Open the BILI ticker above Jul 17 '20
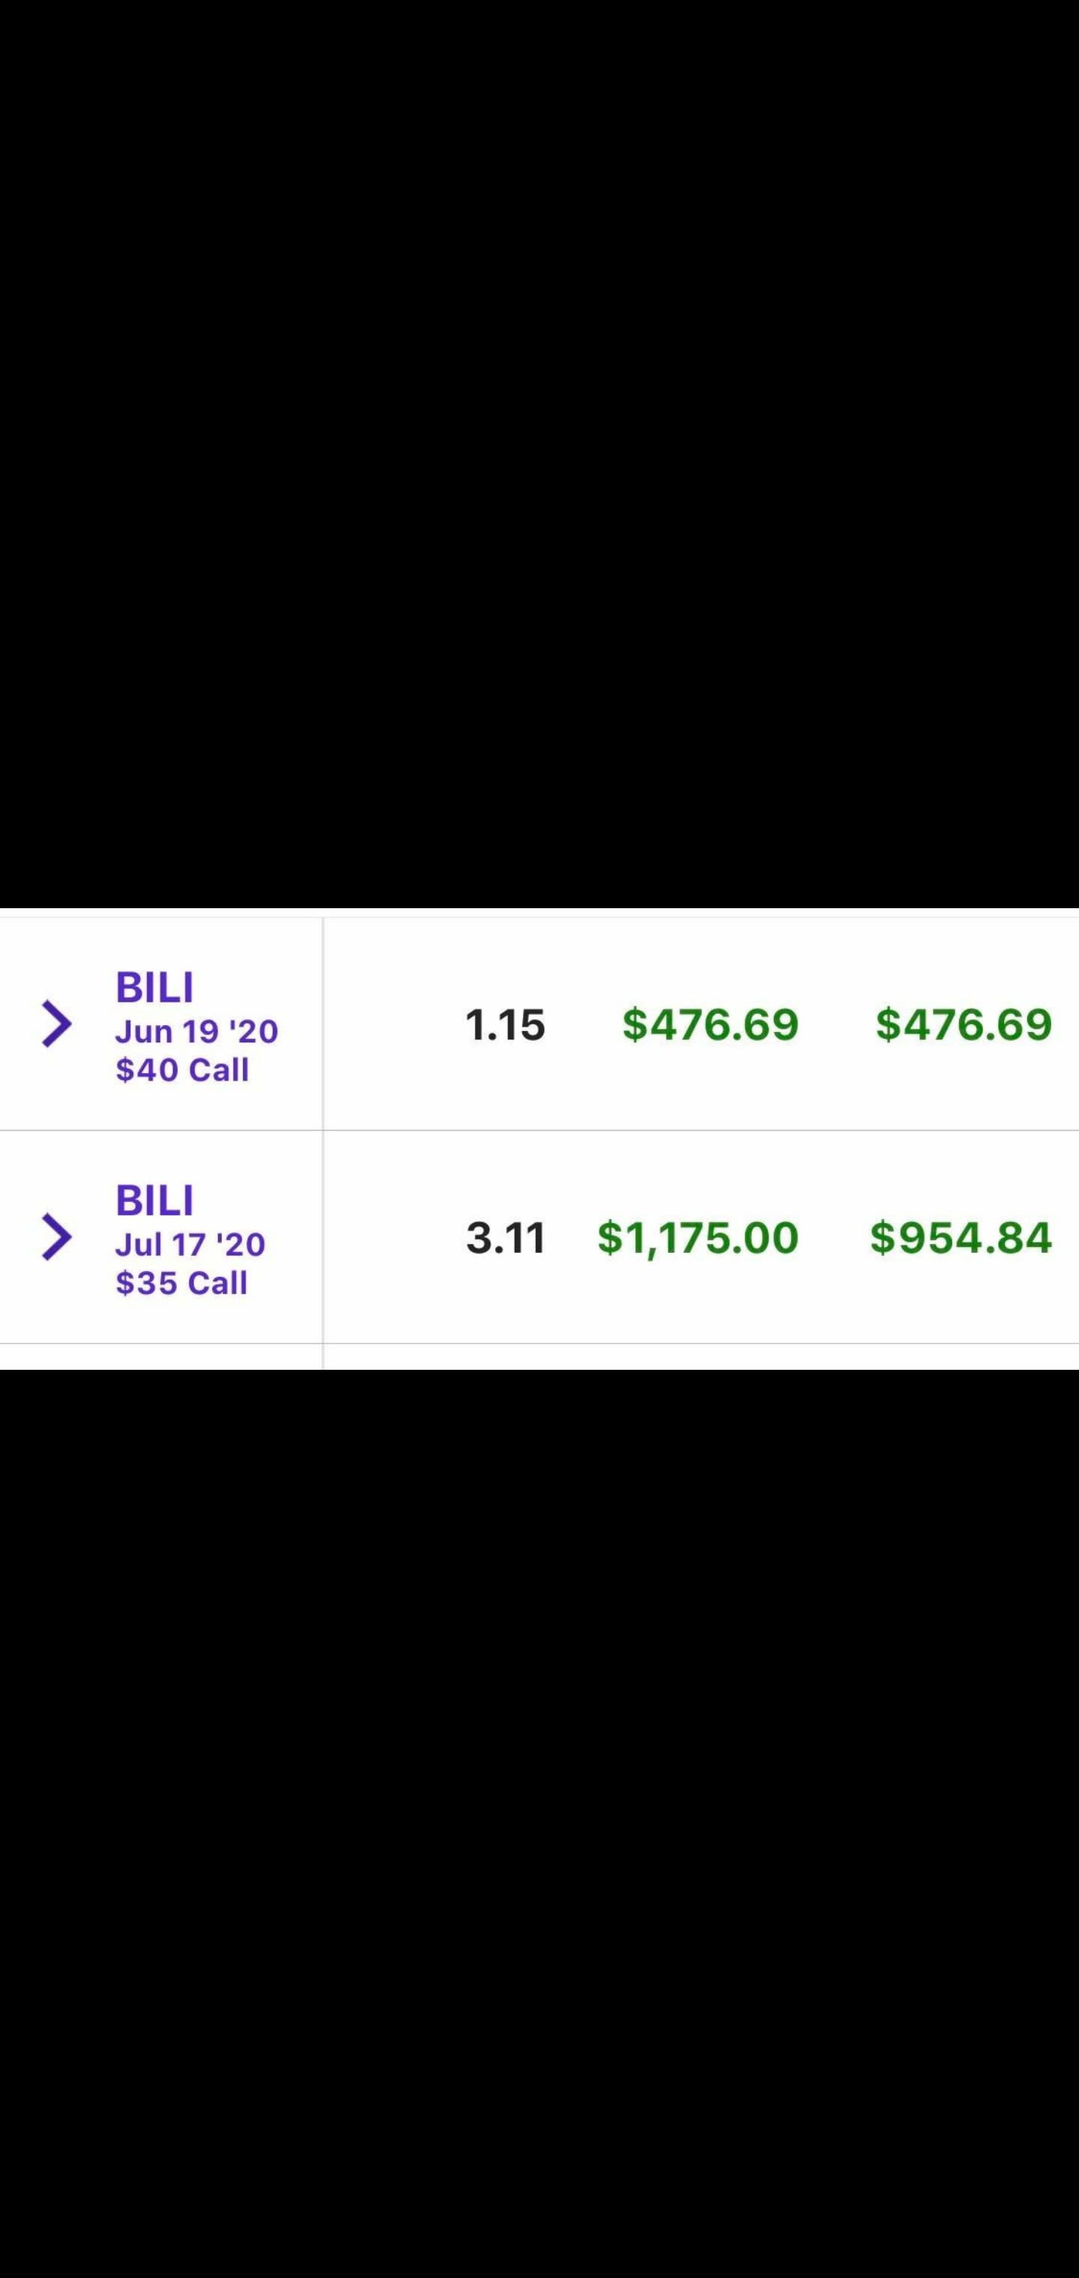This screenshot has width=1079, height=2278. point(155,1200)
